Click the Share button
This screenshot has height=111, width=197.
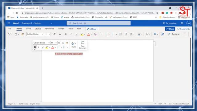(170, 29)
